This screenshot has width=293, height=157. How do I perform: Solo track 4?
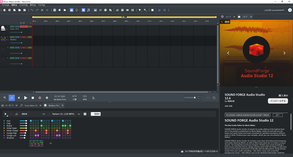pyautogui.click(x=12, y=58)
